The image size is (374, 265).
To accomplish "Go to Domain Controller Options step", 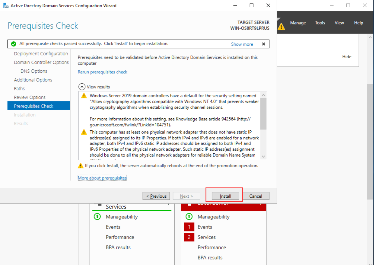I will pos(41,62).
